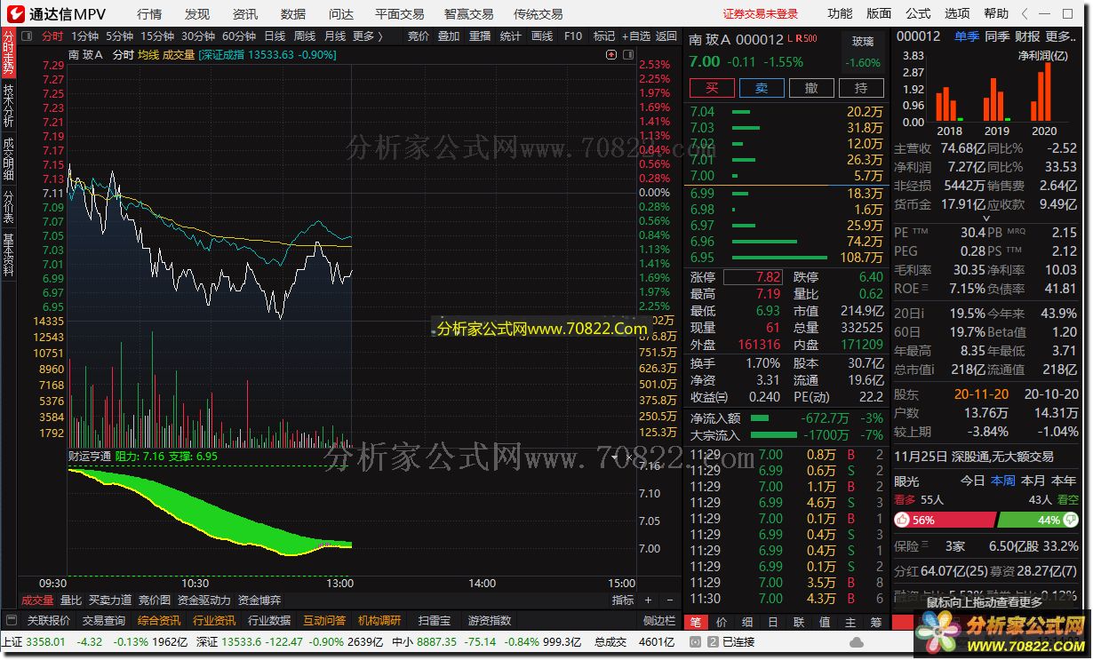Click the 通达信 logo icon
The image size is (1093, 660).
point(16,14)
